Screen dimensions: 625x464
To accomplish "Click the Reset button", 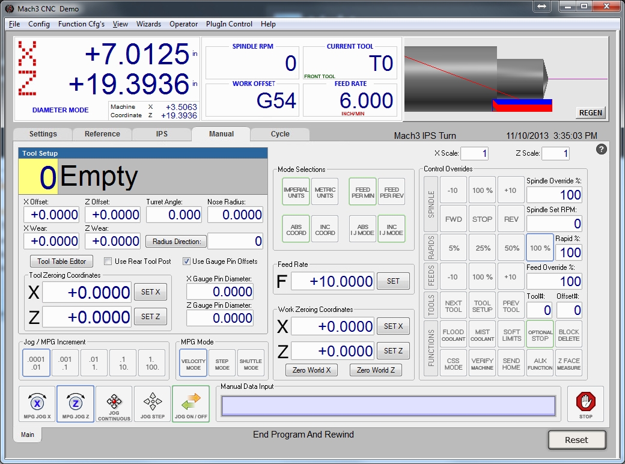I will point(577,440).
